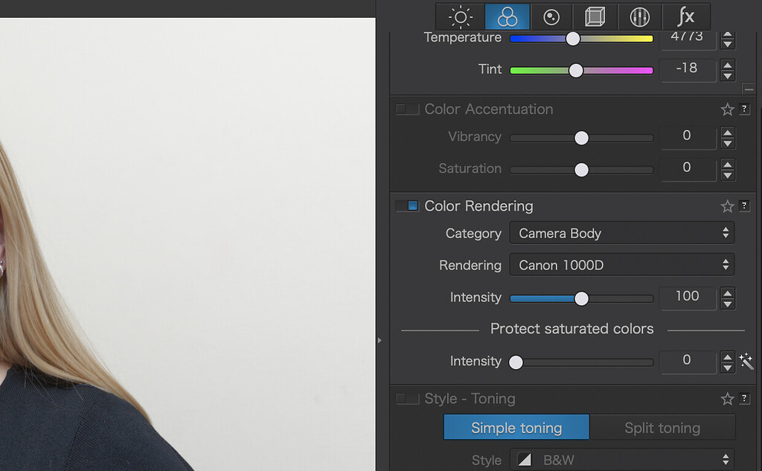Decrease Vibrancy with down stepper arrow

[x=728, y=144]
